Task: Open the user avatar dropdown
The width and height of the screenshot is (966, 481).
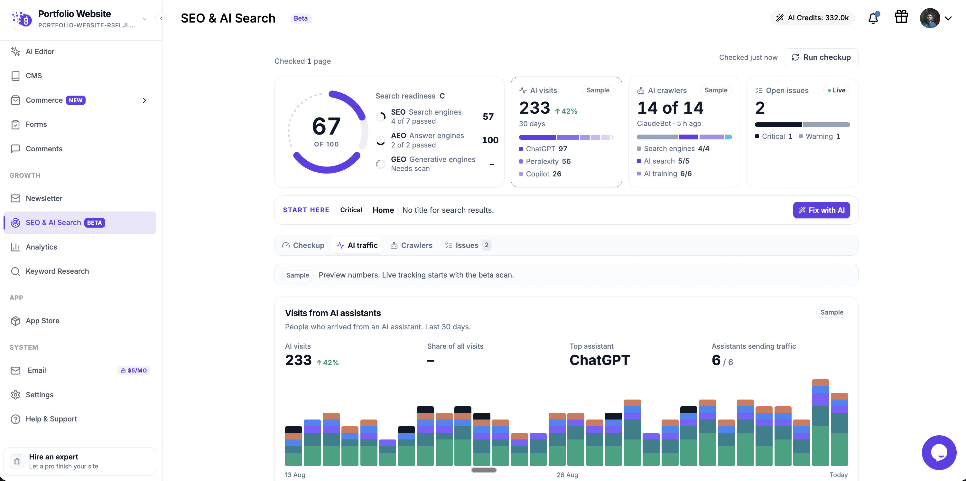Action: 936,18
